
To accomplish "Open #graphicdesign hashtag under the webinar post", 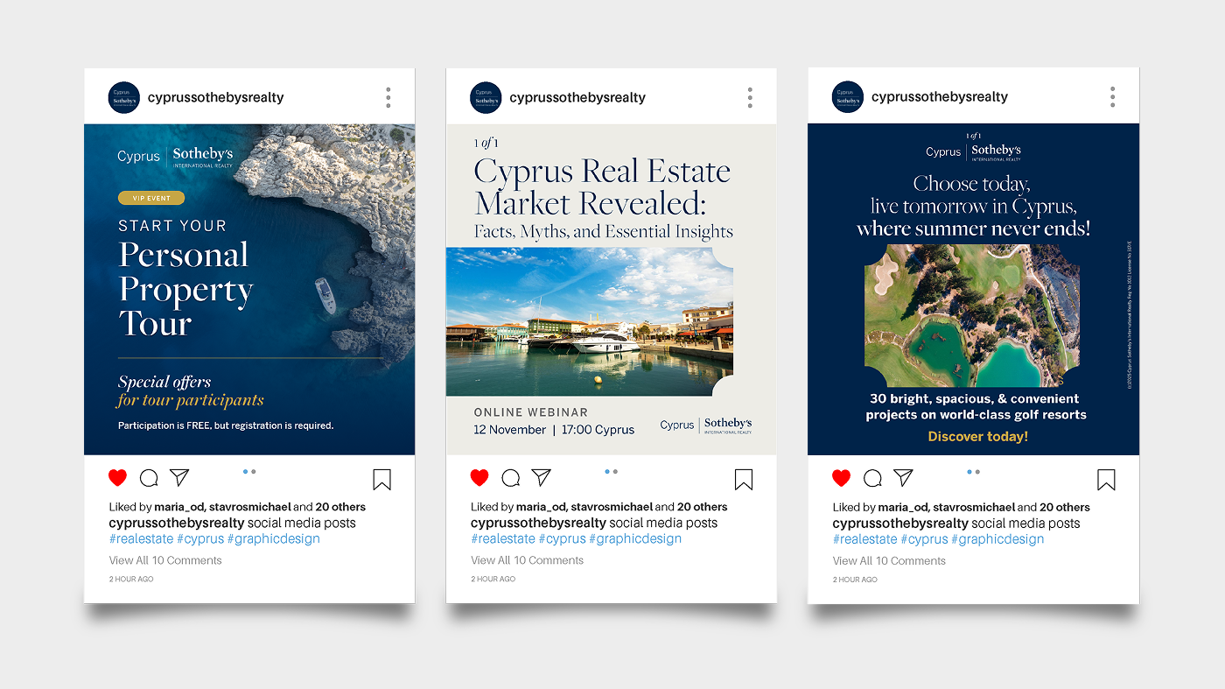I will 635,539.
